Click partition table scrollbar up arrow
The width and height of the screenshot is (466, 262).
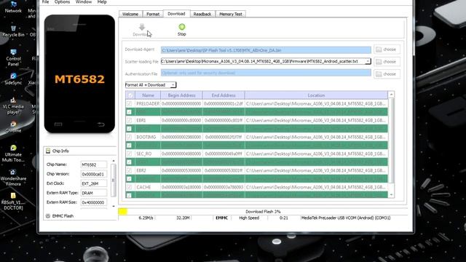tap(391, 95)
